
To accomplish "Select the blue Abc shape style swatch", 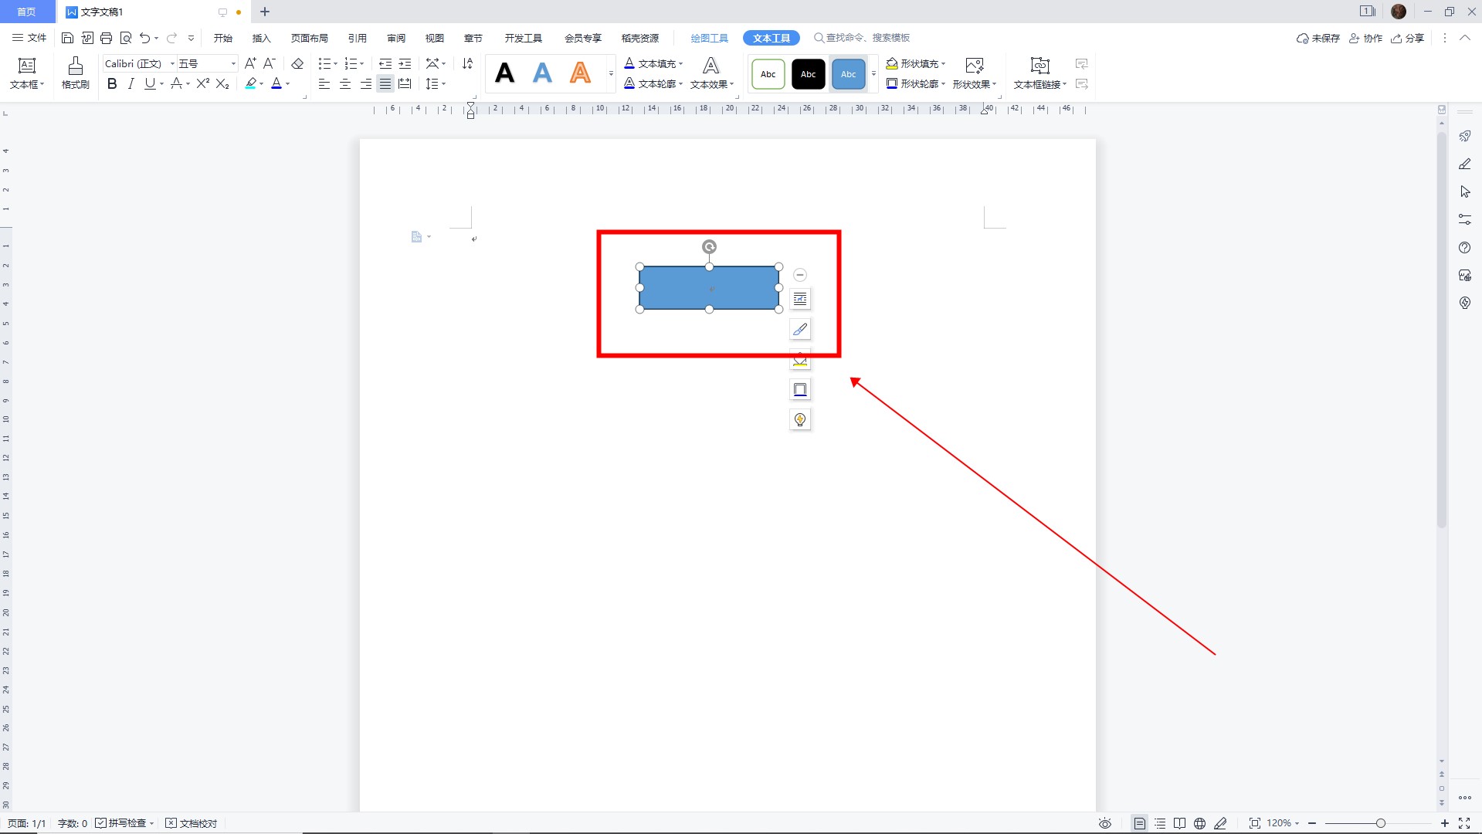I will (x=848, y=74).
